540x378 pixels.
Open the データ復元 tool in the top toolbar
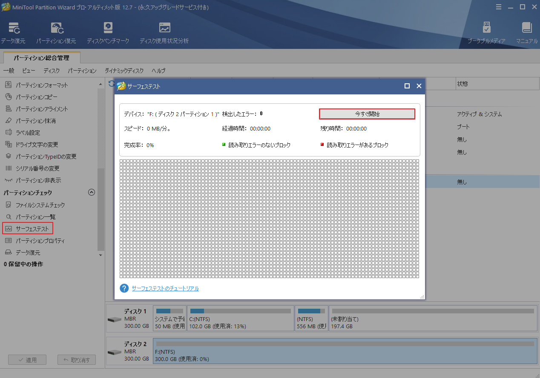14,32
